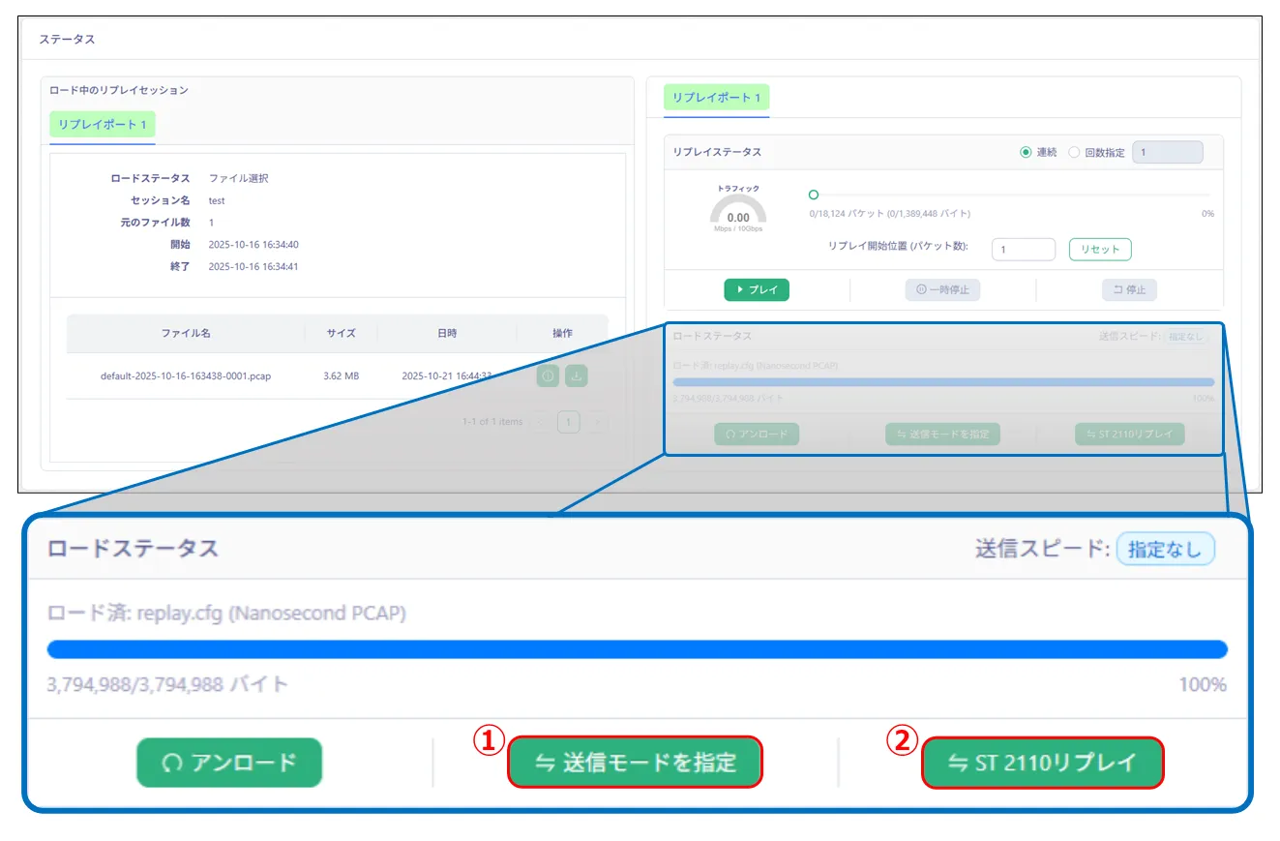This screenshot has height=841, width=1280.
Task: Click the 停止 stop button
Action: coord(1129,289)
